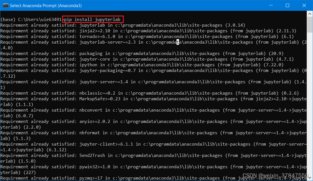This screenshot has height=181, width=313.
Task: Select the highlighted pip install jupyterlab command
Action: point(93,19)
